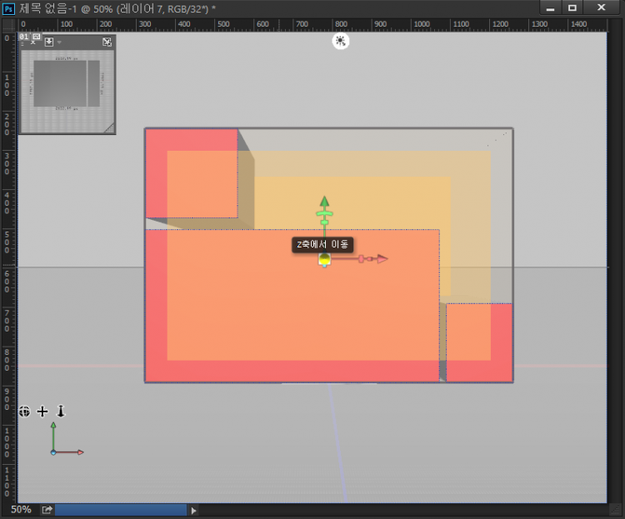Click the select view icon in secondary view

(x=49, y=42)
